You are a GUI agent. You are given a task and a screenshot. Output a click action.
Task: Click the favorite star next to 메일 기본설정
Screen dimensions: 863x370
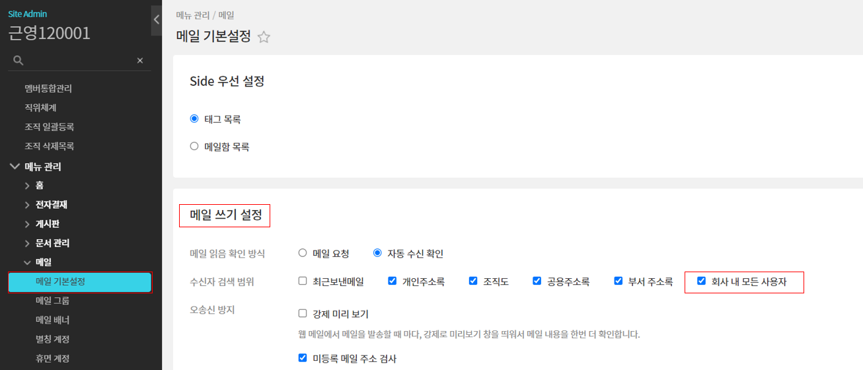[x=264, y=37]
